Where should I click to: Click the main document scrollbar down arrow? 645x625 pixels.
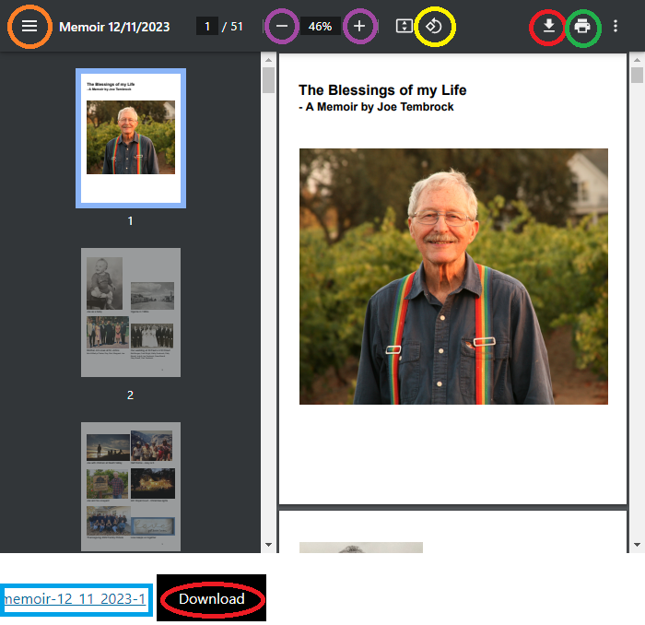636,545
